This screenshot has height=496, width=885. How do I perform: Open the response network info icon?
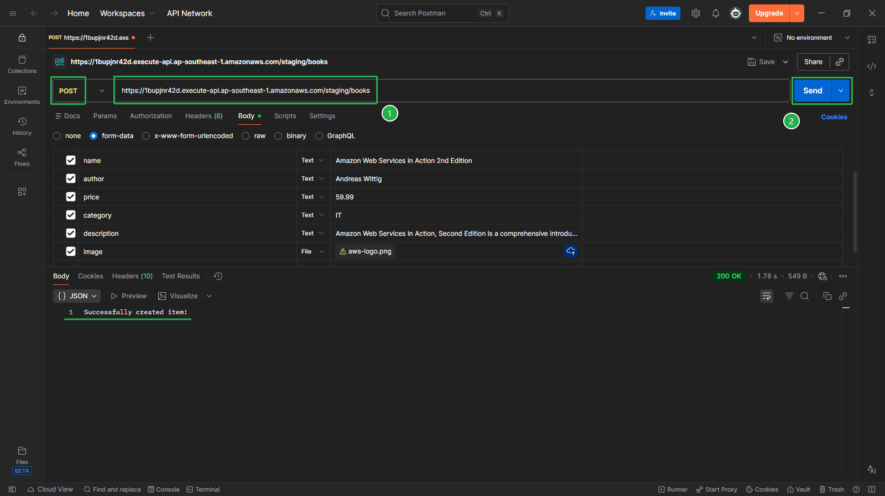coord(822,276)
